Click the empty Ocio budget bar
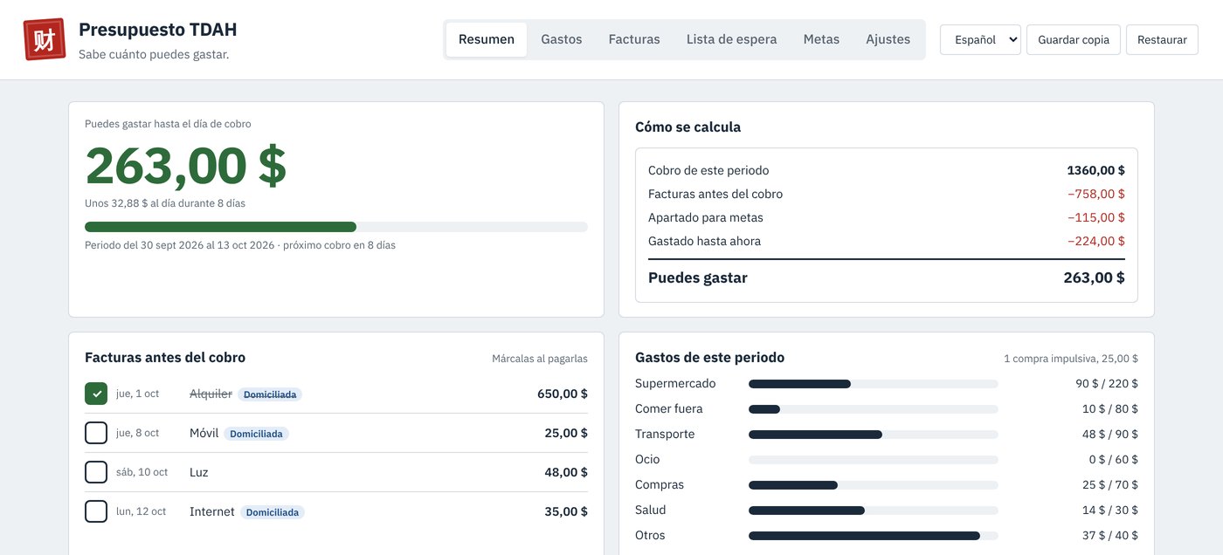Viewport: 1223px width, 555px height. coord(874,460)
